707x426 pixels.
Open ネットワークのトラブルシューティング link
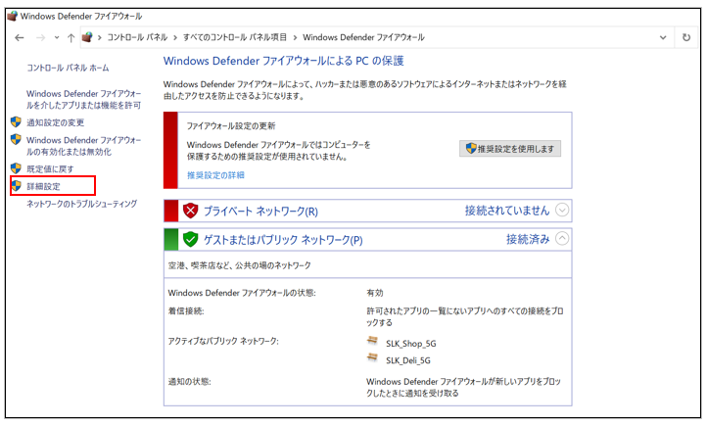point(81,204)
